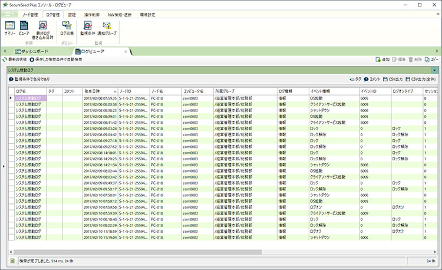
Task: Click the 監視条件 ribbon icon
Action: [x=88, y=28]
